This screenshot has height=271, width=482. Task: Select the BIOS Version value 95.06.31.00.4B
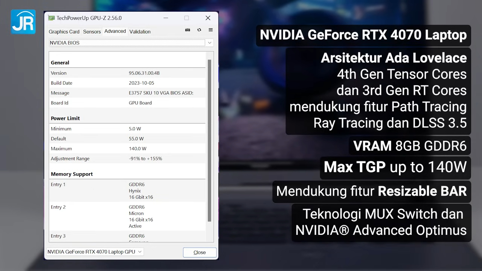coord(144,73)
